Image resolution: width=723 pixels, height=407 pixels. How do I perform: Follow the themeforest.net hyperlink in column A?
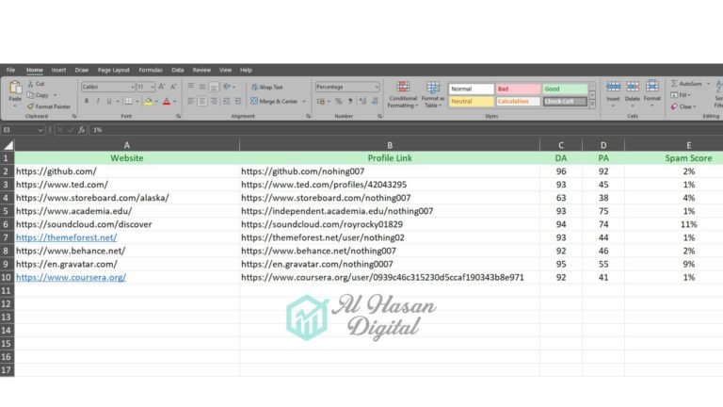(66, 237)
